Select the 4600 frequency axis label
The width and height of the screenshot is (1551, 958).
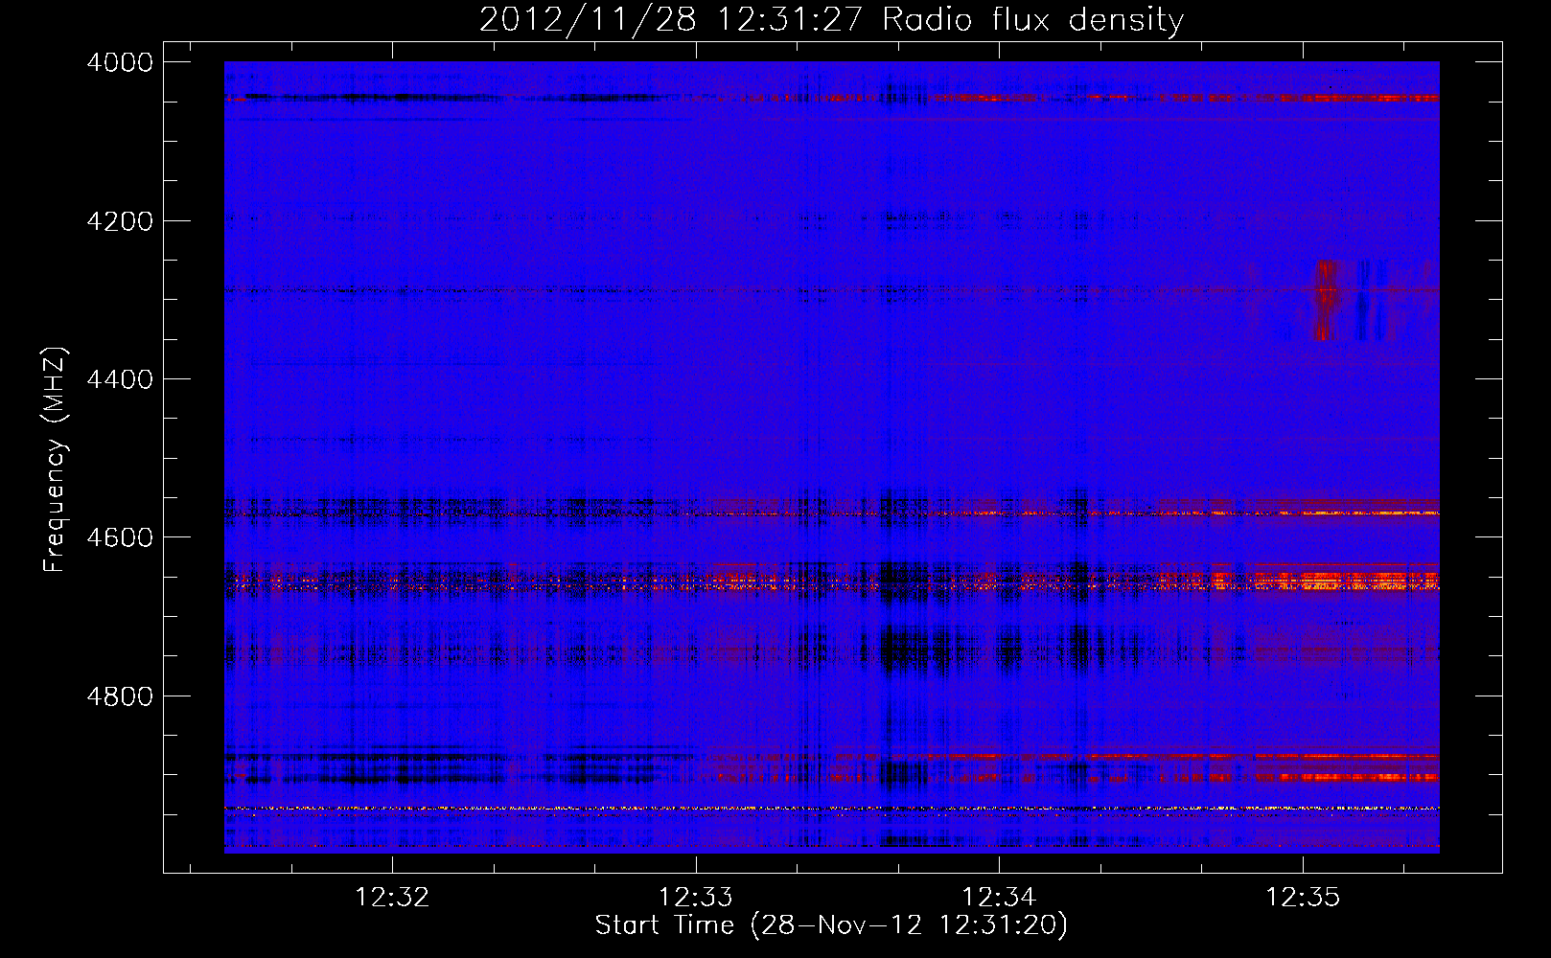point(120,537)
